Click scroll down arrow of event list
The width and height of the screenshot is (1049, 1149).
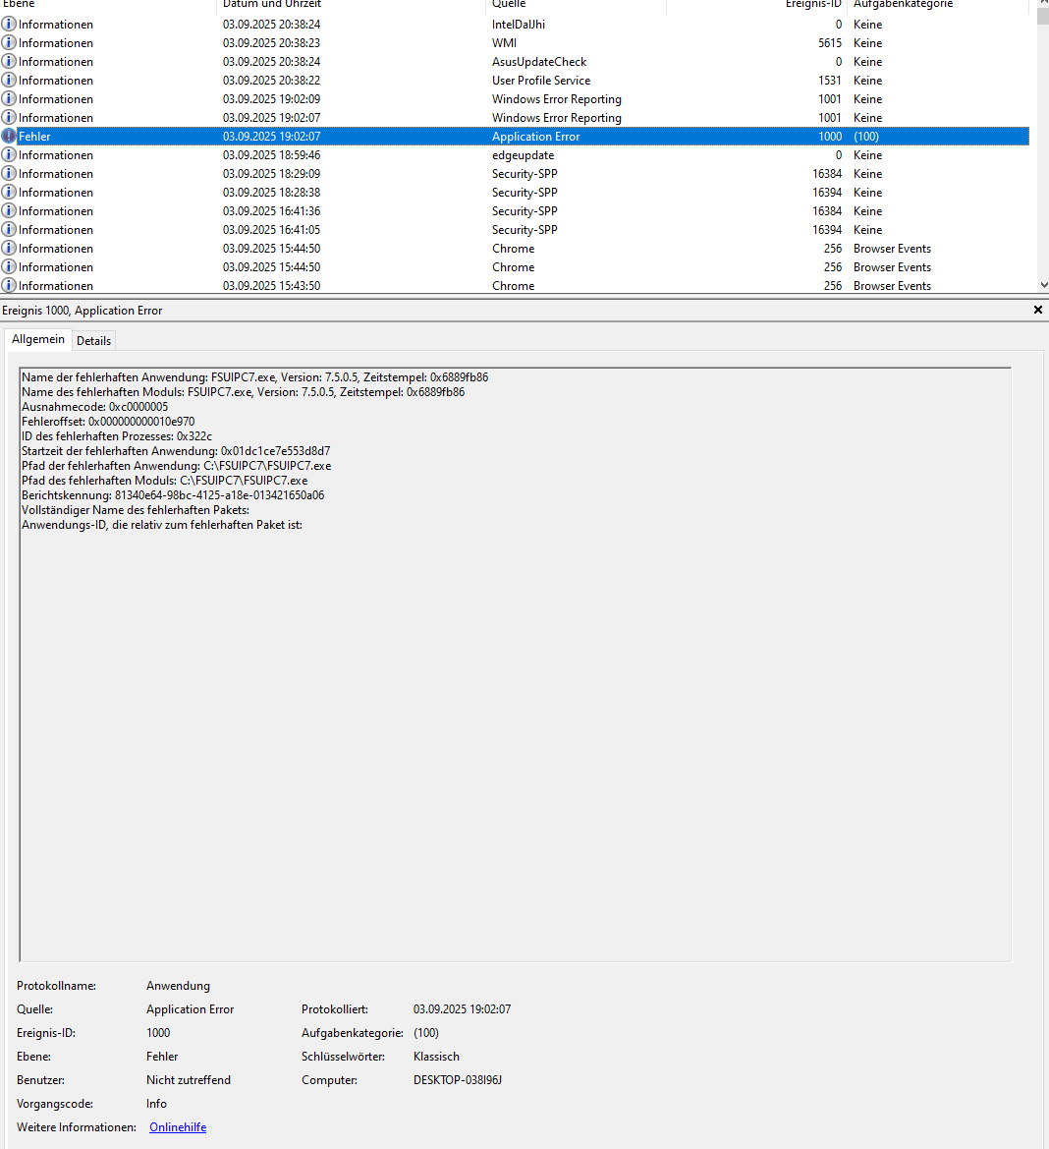1043,285
